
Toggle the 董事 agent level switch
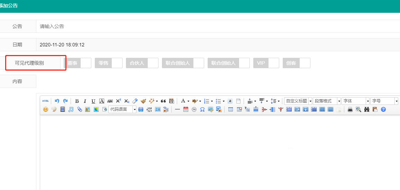[78, 63]
